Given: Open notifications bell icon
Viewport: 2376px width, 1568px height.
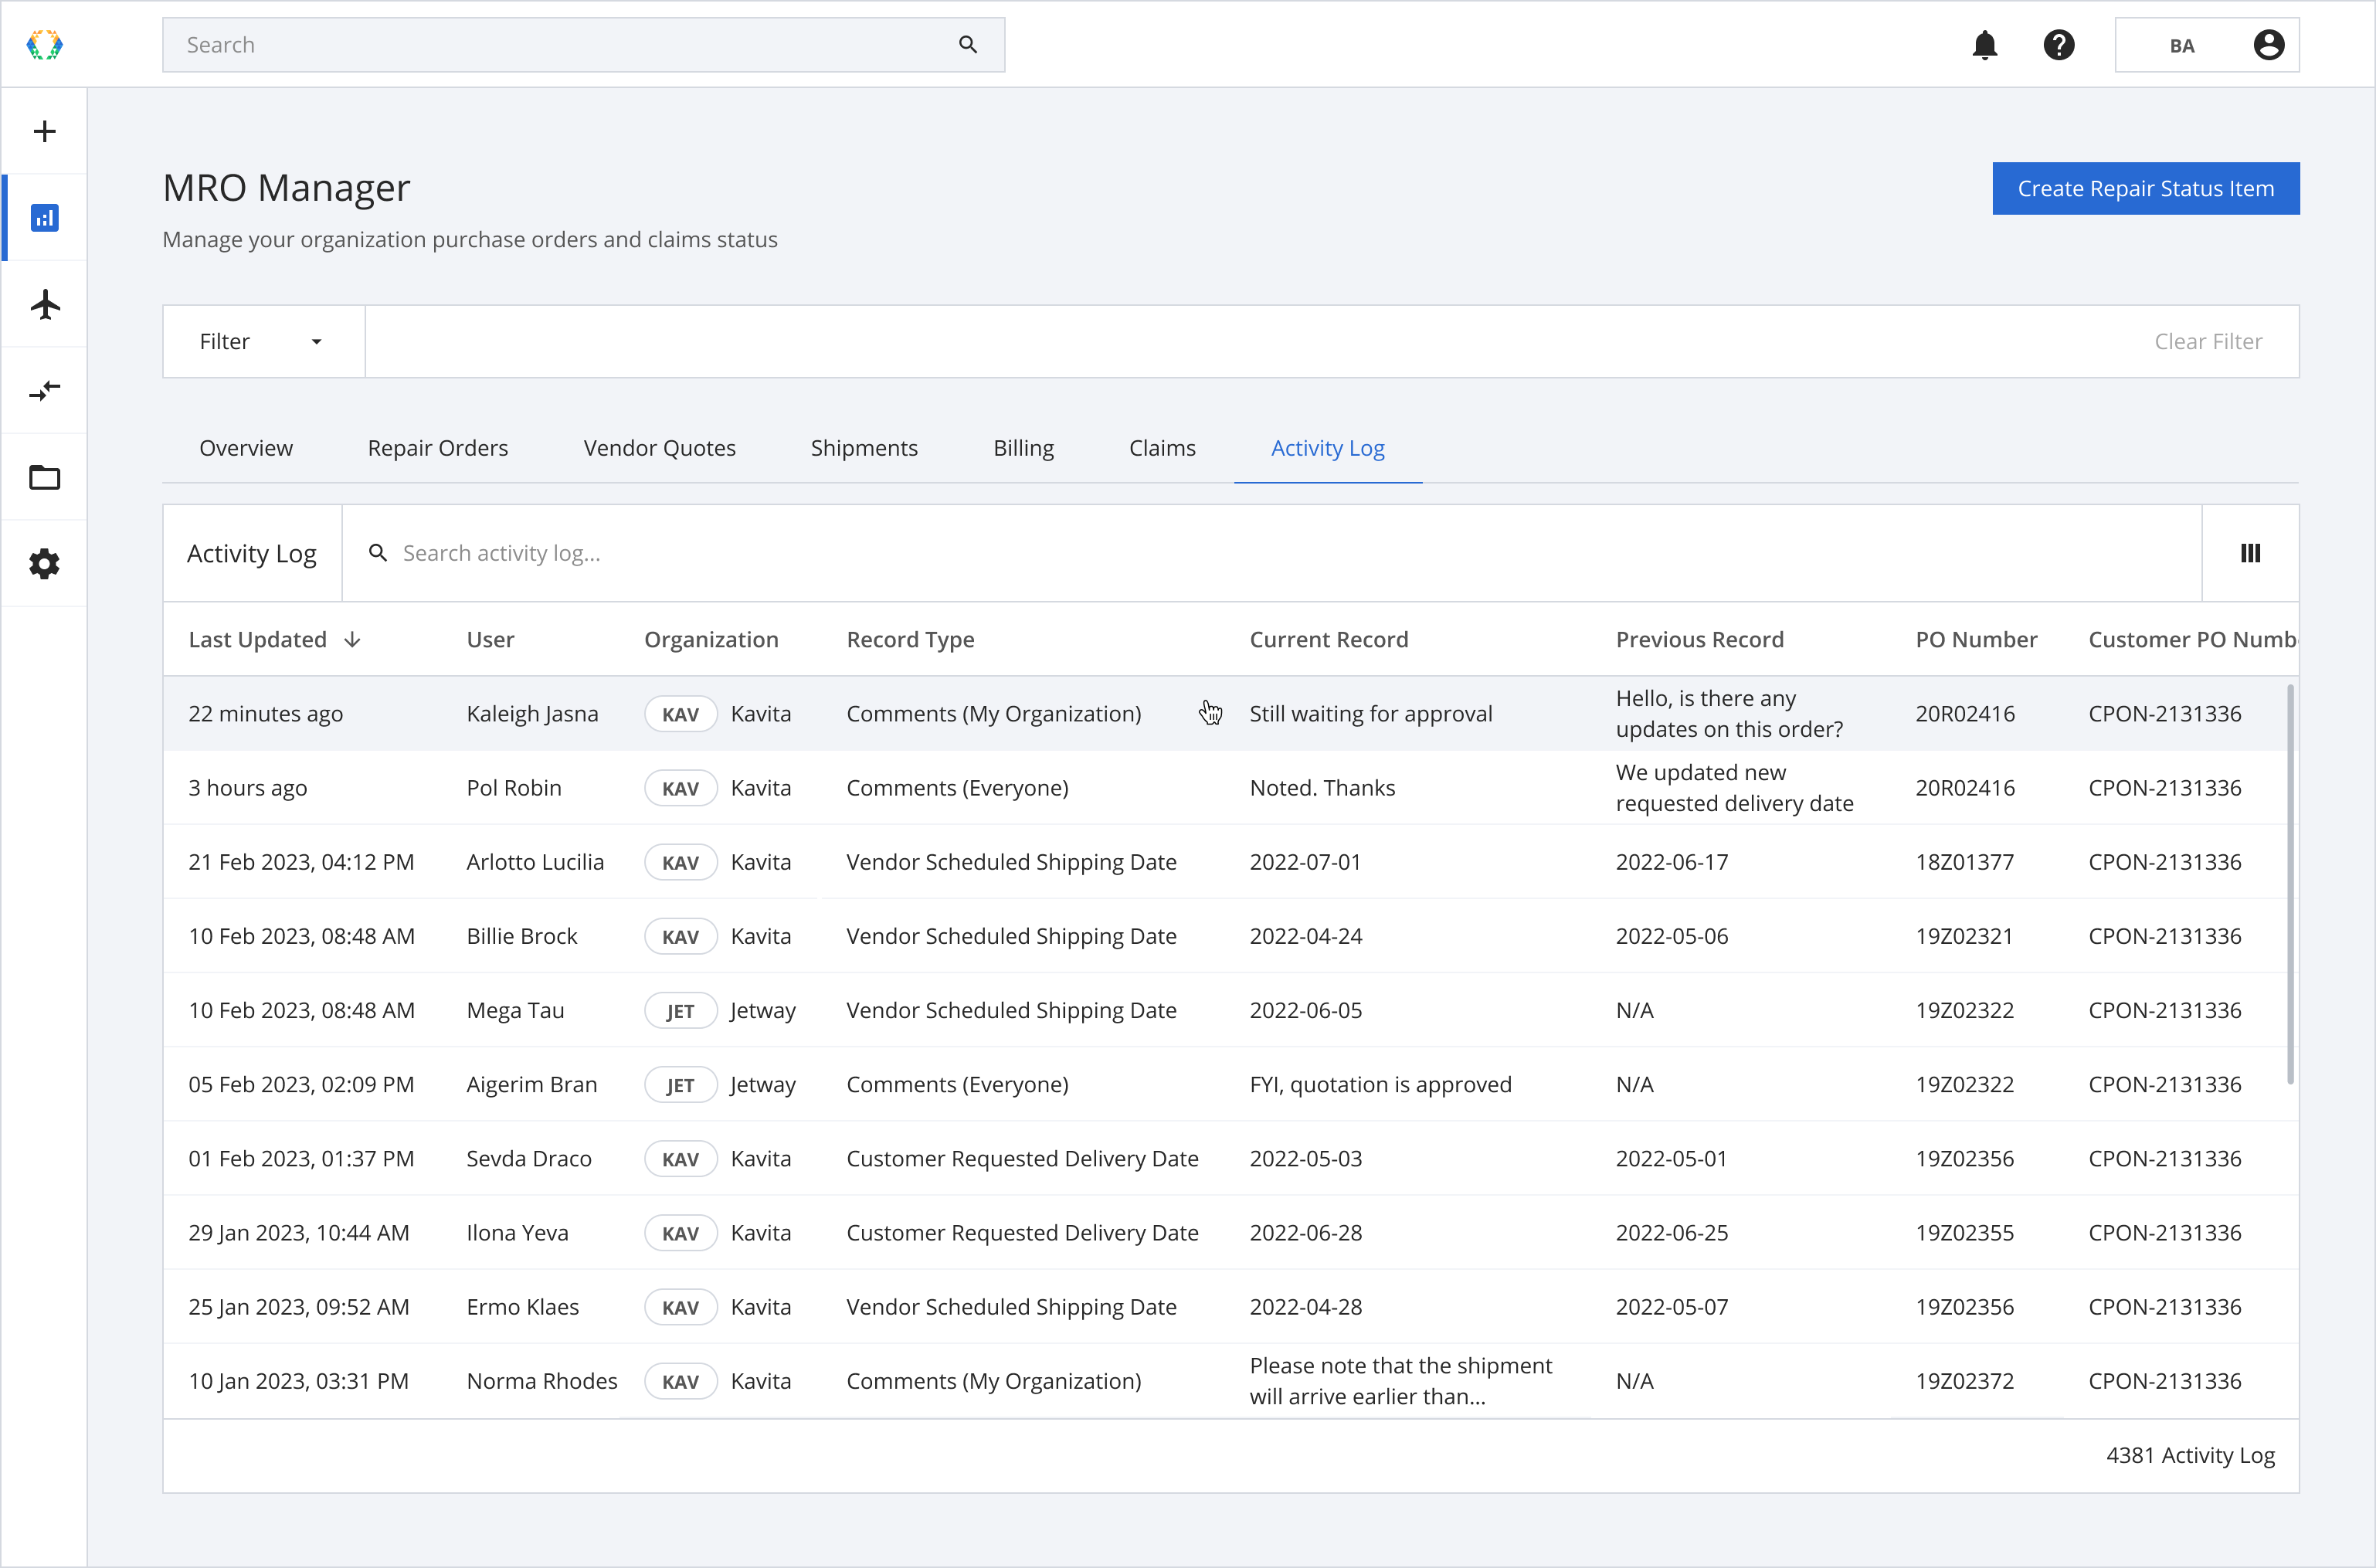Looking at the screenshot, I should coord(1984,45).
